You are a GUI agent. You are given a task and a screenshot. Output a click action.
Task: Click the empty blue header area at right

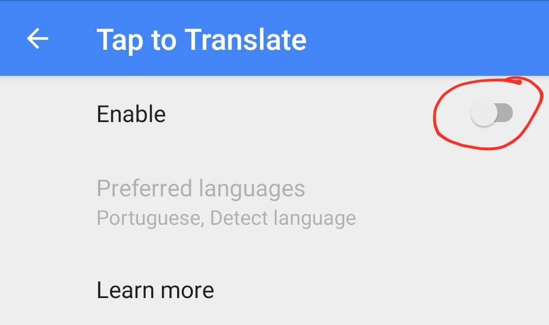(432, 39)
